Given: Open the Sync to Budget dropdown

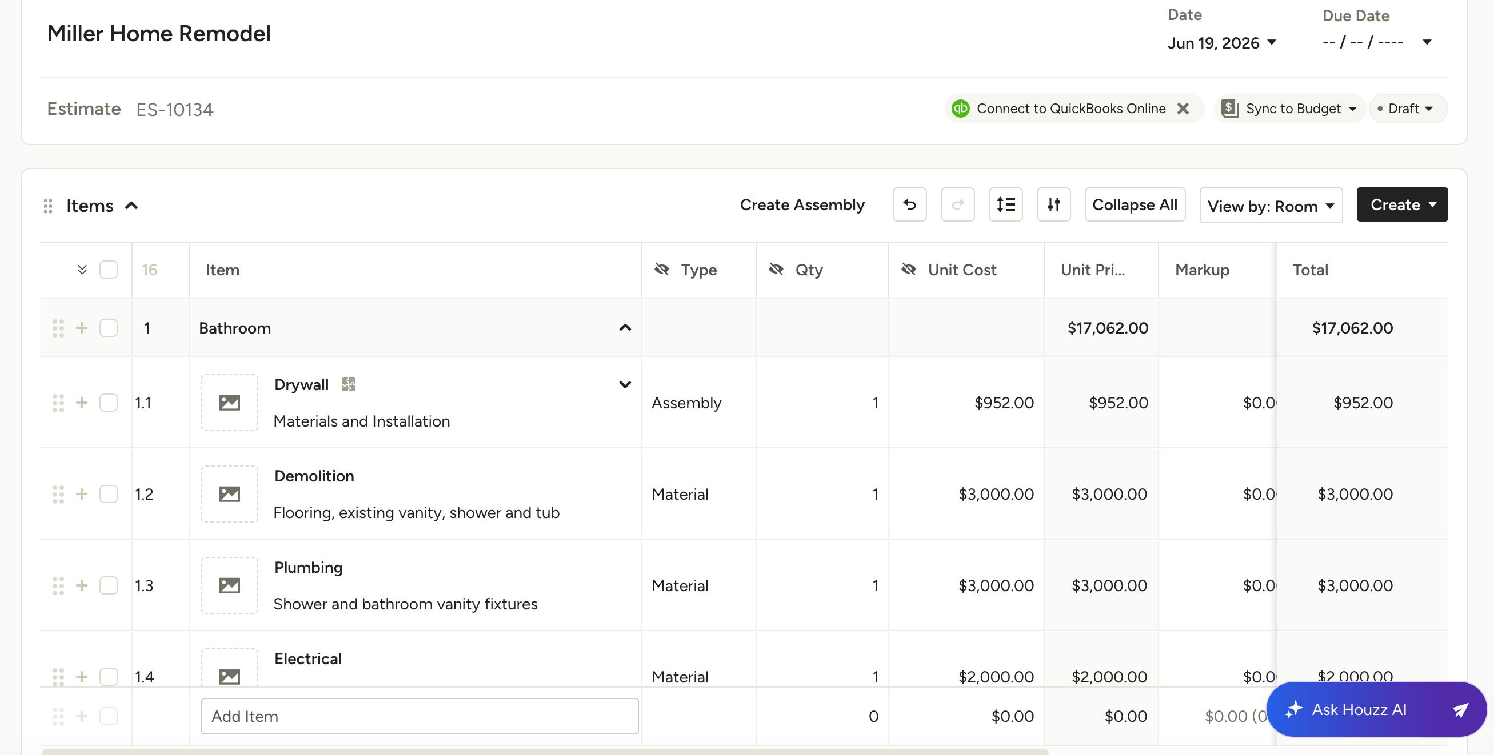Looking at the screenshot, I should point(1289,109).
